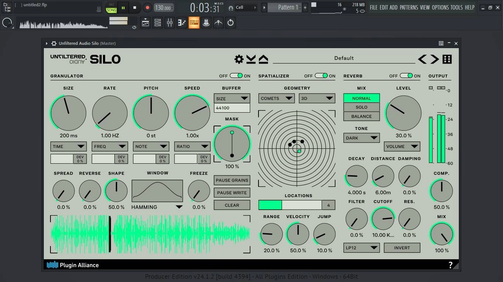Pause playback with the green pause button
Screen dimensions: 503x282
click(x=123, y=7)
